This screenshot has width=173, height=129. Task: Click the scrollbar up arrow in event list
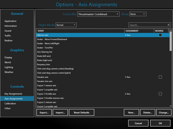[171, 30]
